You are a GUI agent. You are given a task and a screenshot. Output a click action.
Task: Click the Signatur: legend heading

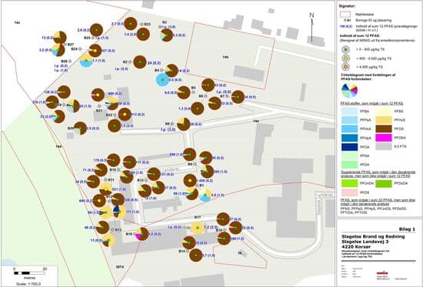click(x=348, y=5)
